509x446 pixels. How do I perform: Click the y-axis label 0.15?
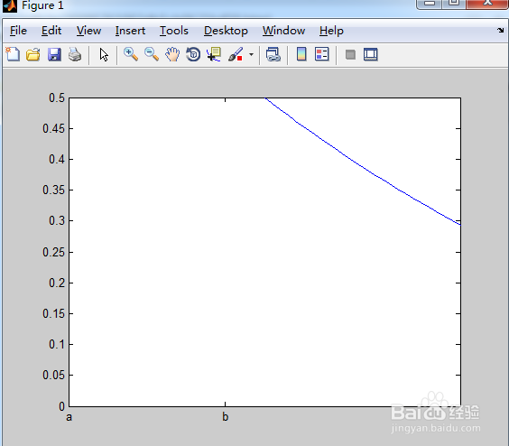[x=53, y=314]
